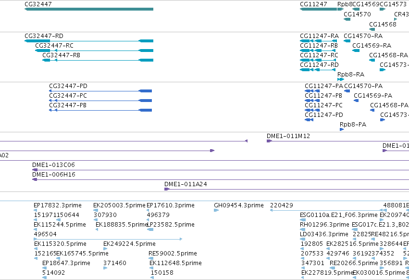
Task: Select BAC clone DME1-011A24 label
Action: click(186, 184)
